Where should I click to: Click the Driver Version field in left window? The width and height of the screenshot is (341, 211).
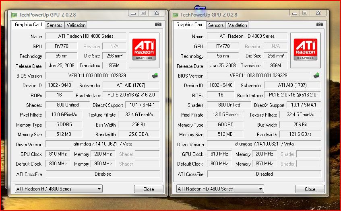(x=102, y=144)
